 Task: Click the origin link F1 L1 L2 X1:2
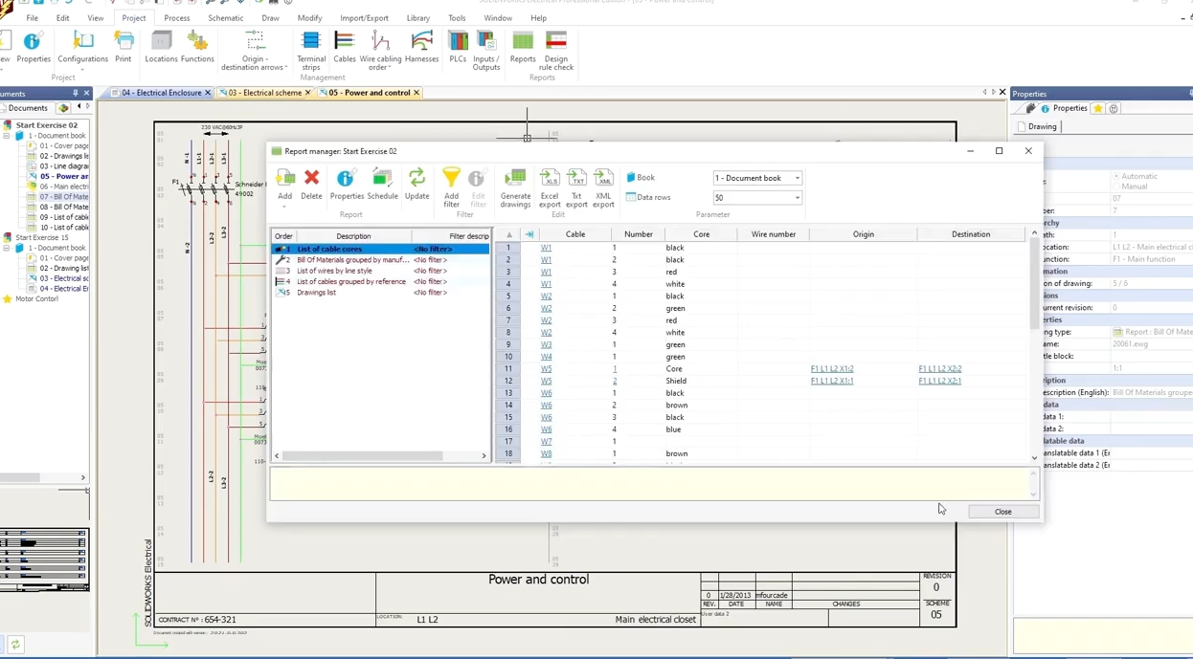tap(832, 369)
